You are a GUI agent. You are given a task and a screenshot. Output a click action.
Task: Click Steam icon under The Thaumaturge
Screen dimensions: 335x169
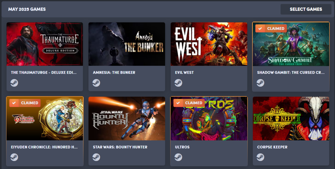pyautogui.click(x=14, y=83)
